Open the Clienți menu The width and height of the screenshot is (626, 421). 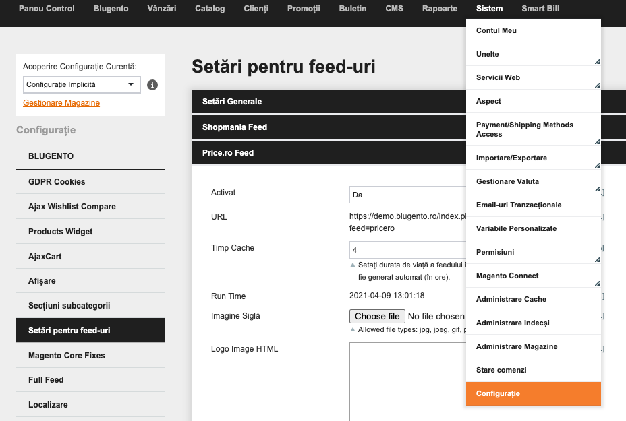(256, 9)
